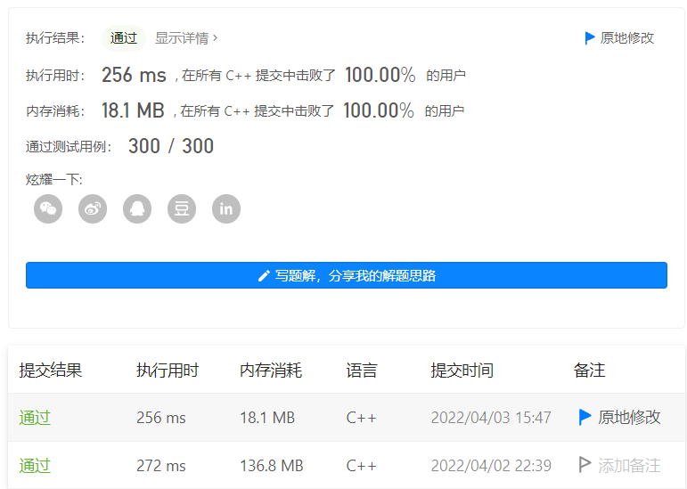The height and width of the screenshot is (489, 687).
Task: Share result via QQ penguin icon
Action: pos(137,208)
